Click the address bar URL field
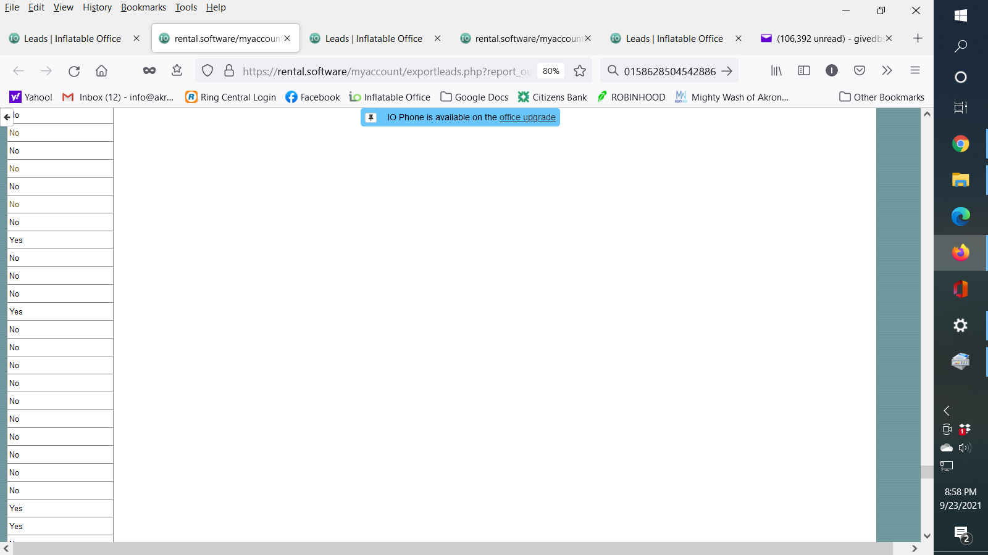This screenshot has height=555, width=988. pos(383,71)
